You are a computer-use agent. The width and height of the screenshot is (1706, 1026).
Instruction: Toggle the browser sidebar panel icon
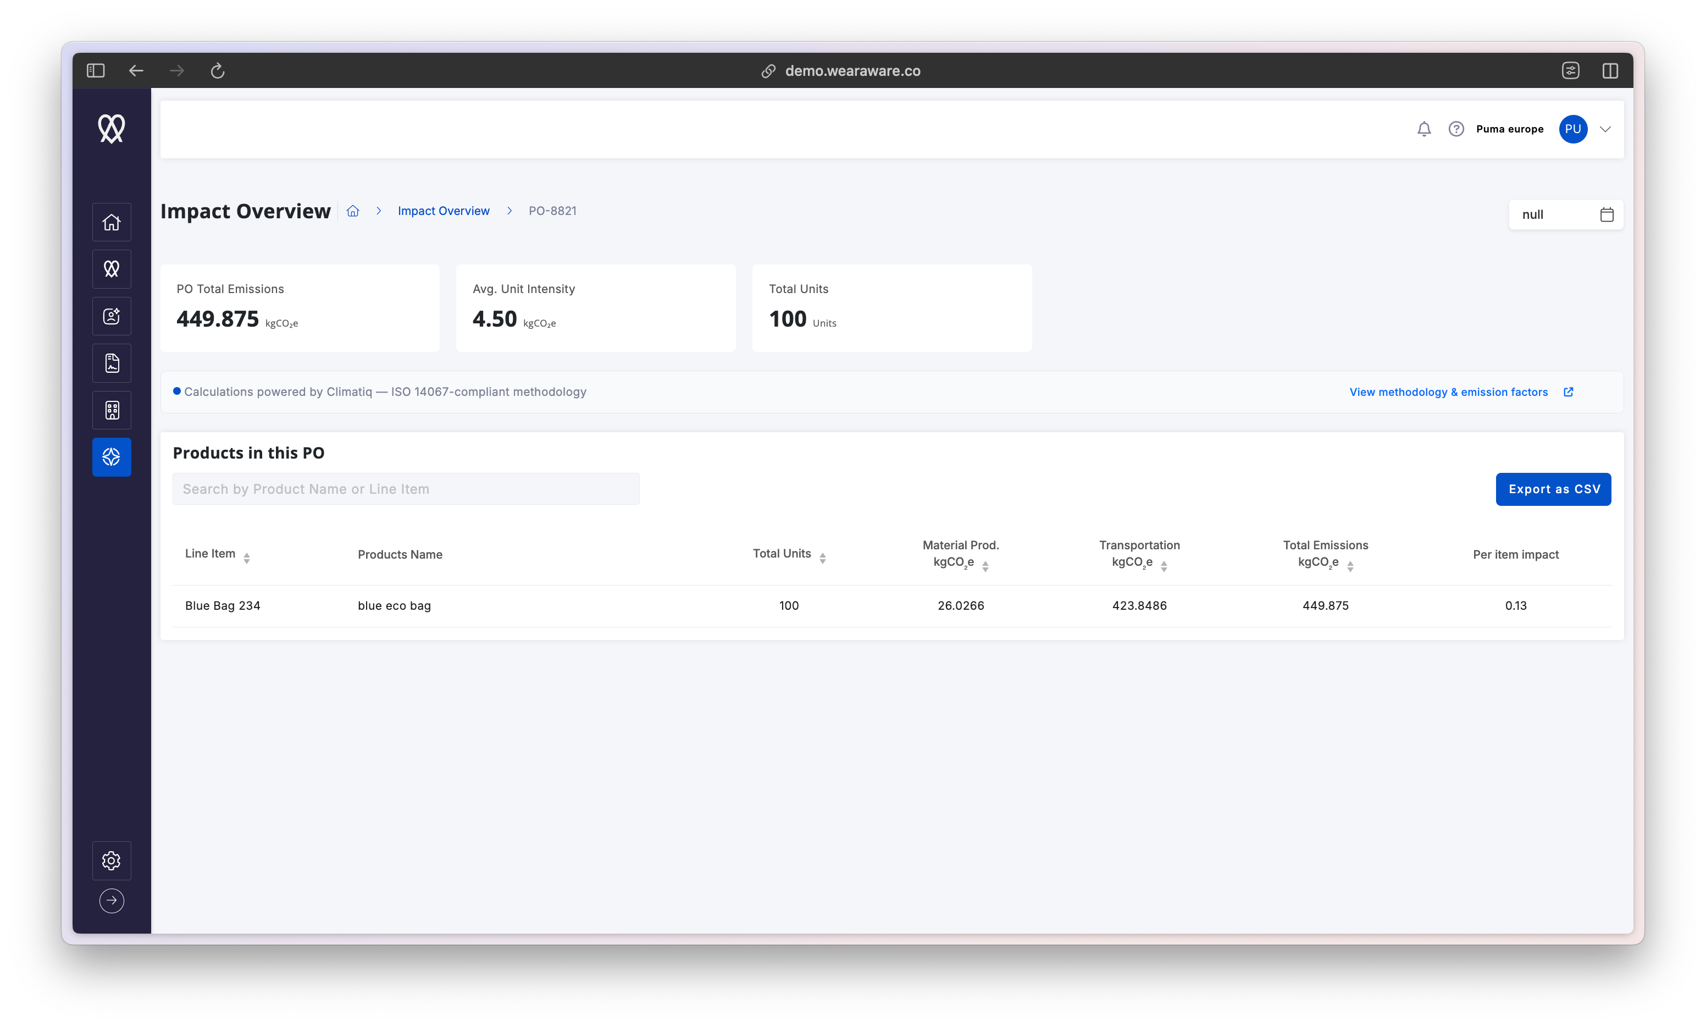(x=95, y=70)
